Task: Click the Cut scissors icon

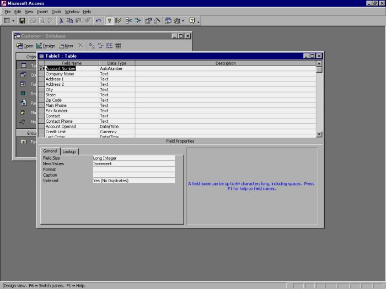Action: click(x=61, y=20)
